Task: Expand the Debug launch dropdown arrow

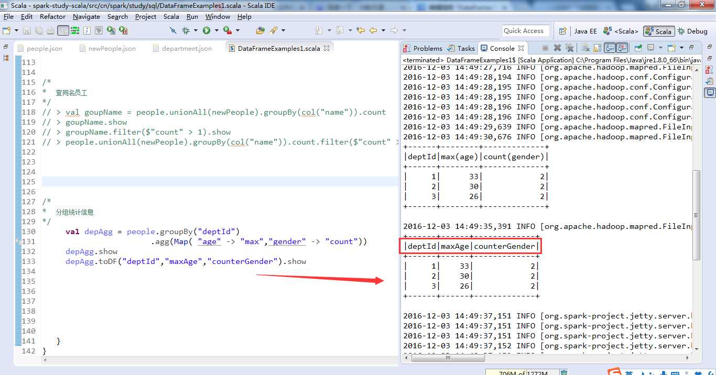Action: click(196, 30)
